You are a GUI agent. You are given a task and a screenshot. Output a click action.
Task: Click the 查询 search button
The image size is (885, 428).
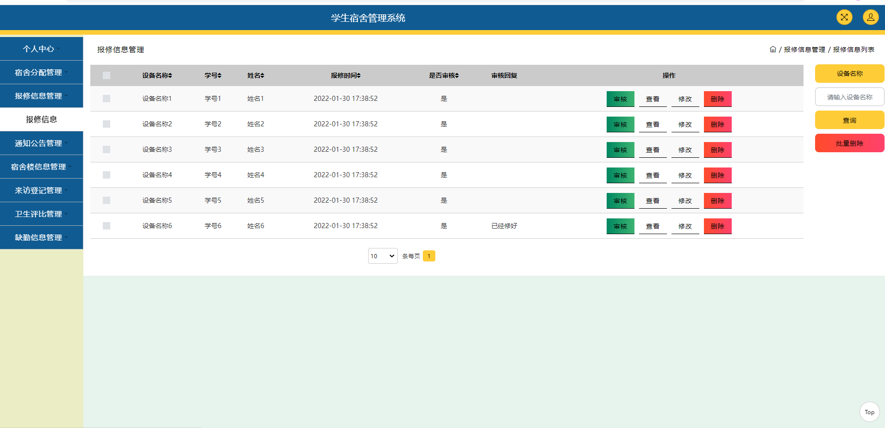(849, 120)
